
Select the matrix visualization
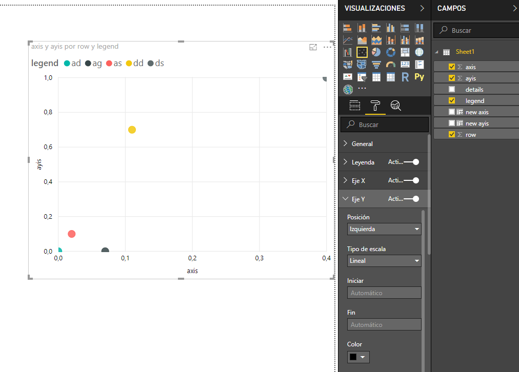(x=391, y=77)
